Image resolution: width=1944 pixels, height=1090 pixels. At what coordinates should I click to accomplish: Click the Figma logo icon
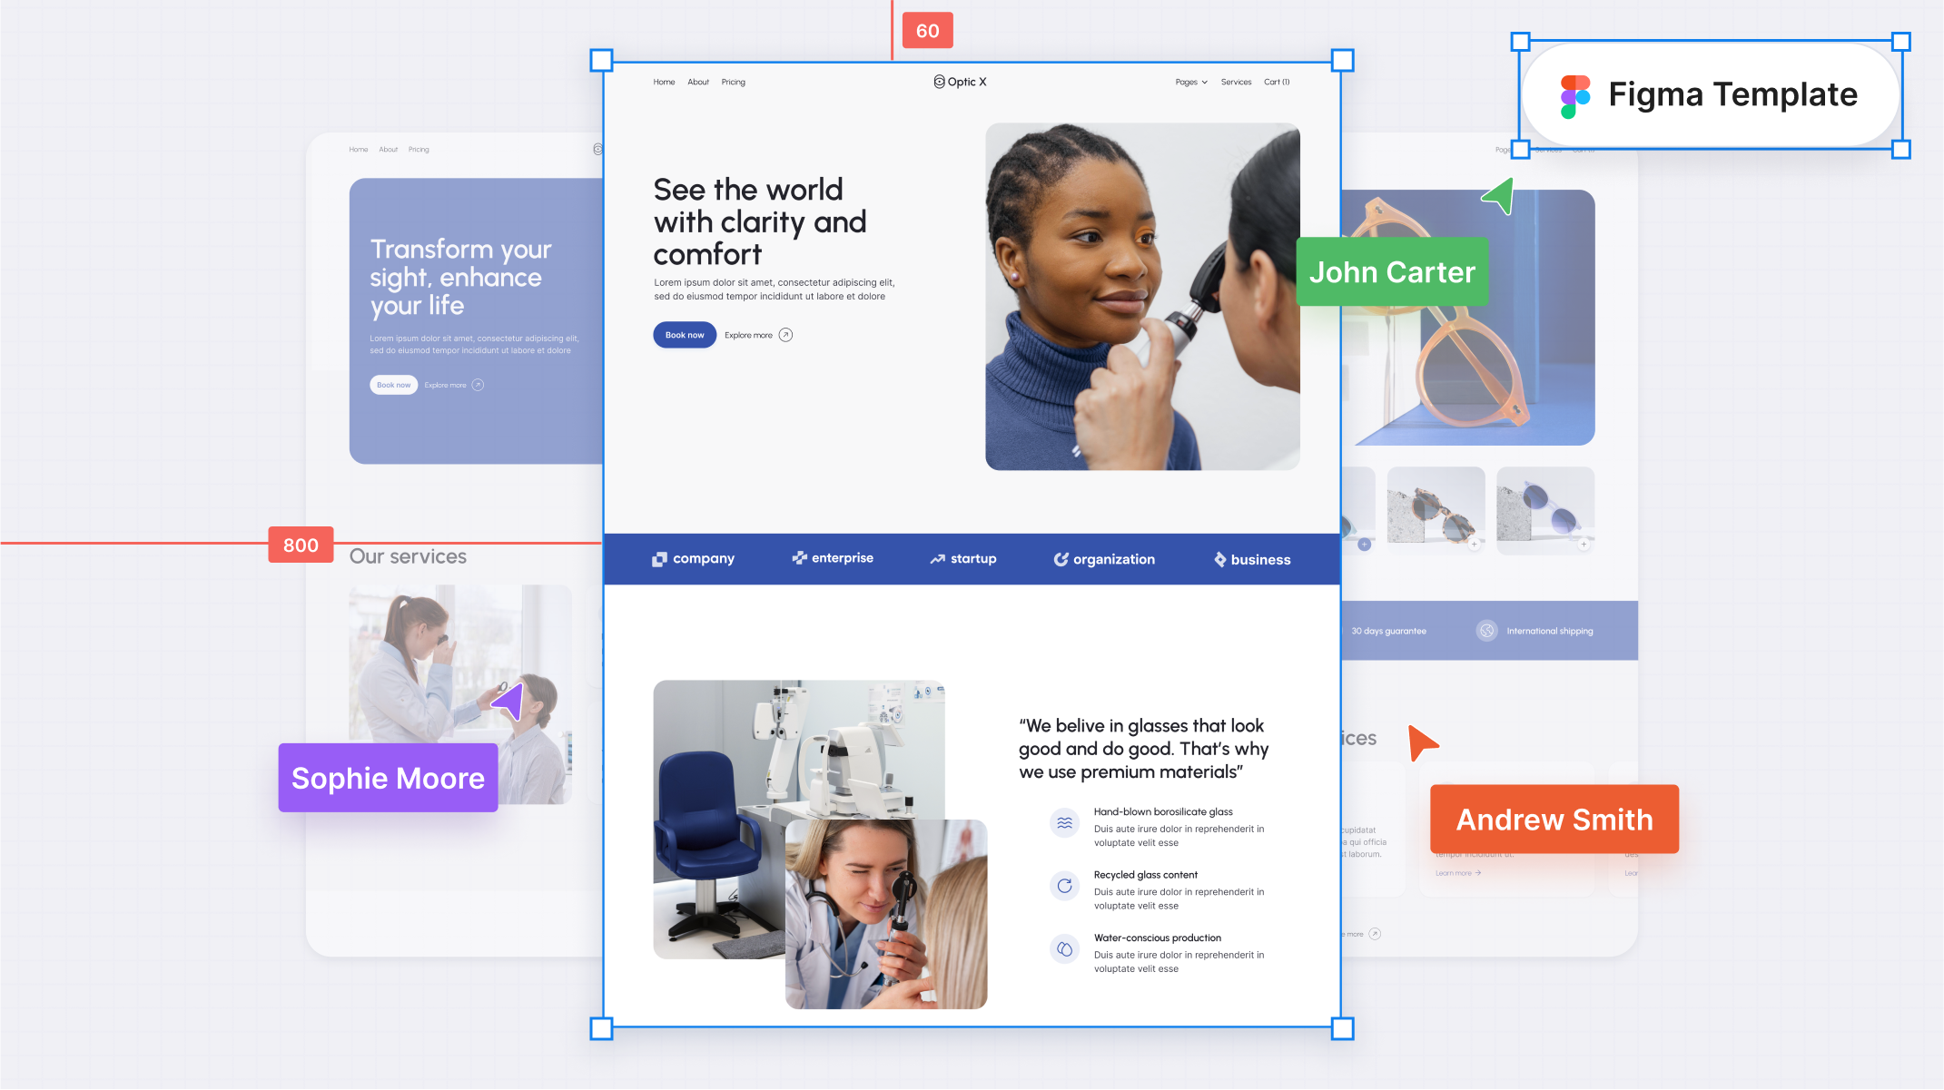(x=1577, y=94)
